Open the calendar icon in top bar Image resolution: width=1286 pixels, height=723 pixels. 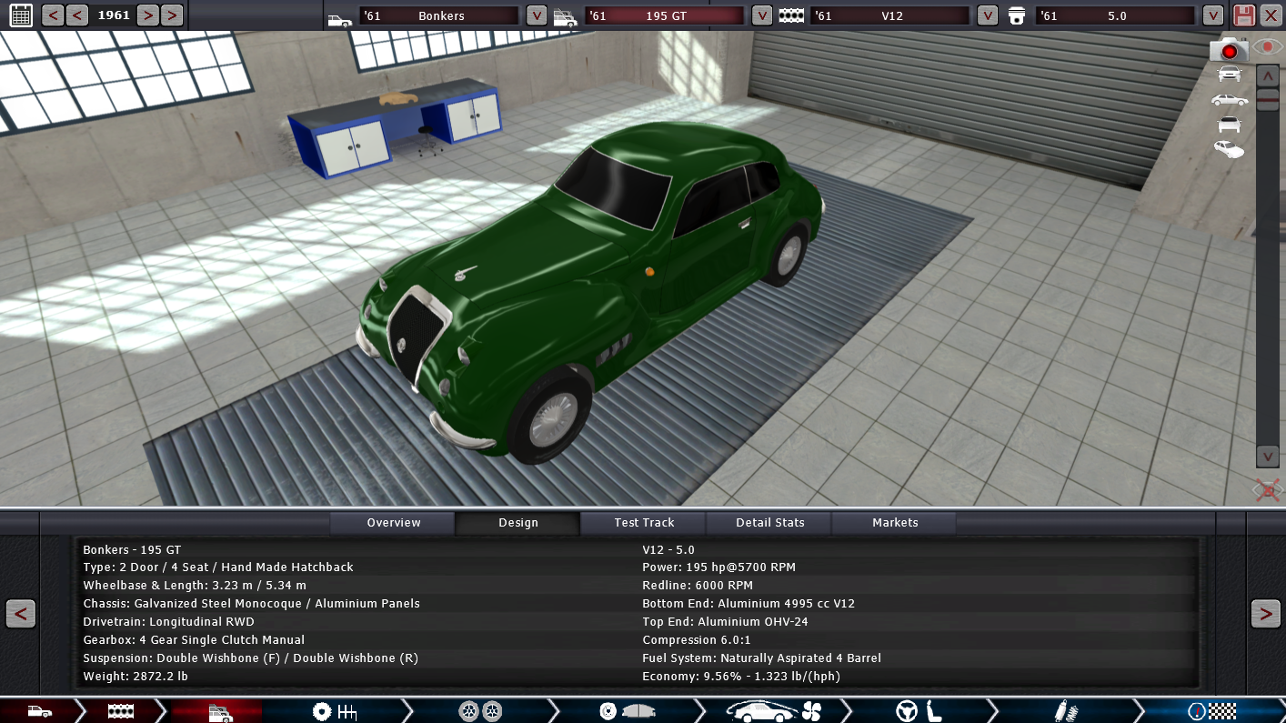[20, 15]
